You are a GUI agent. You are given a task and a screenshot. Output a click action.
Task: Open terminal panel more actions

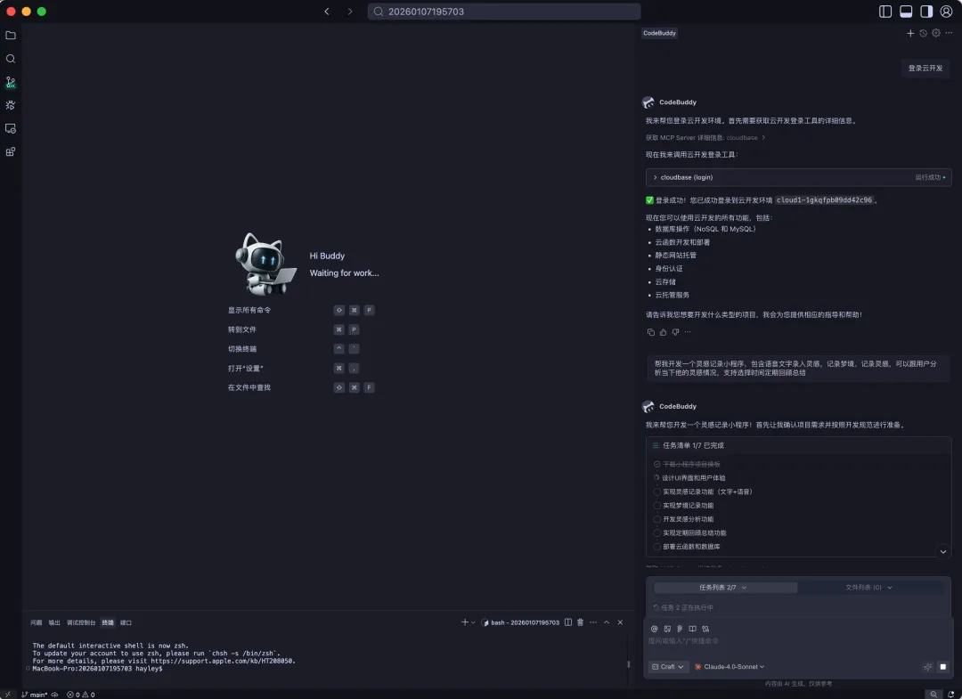[x=593, y=623]
